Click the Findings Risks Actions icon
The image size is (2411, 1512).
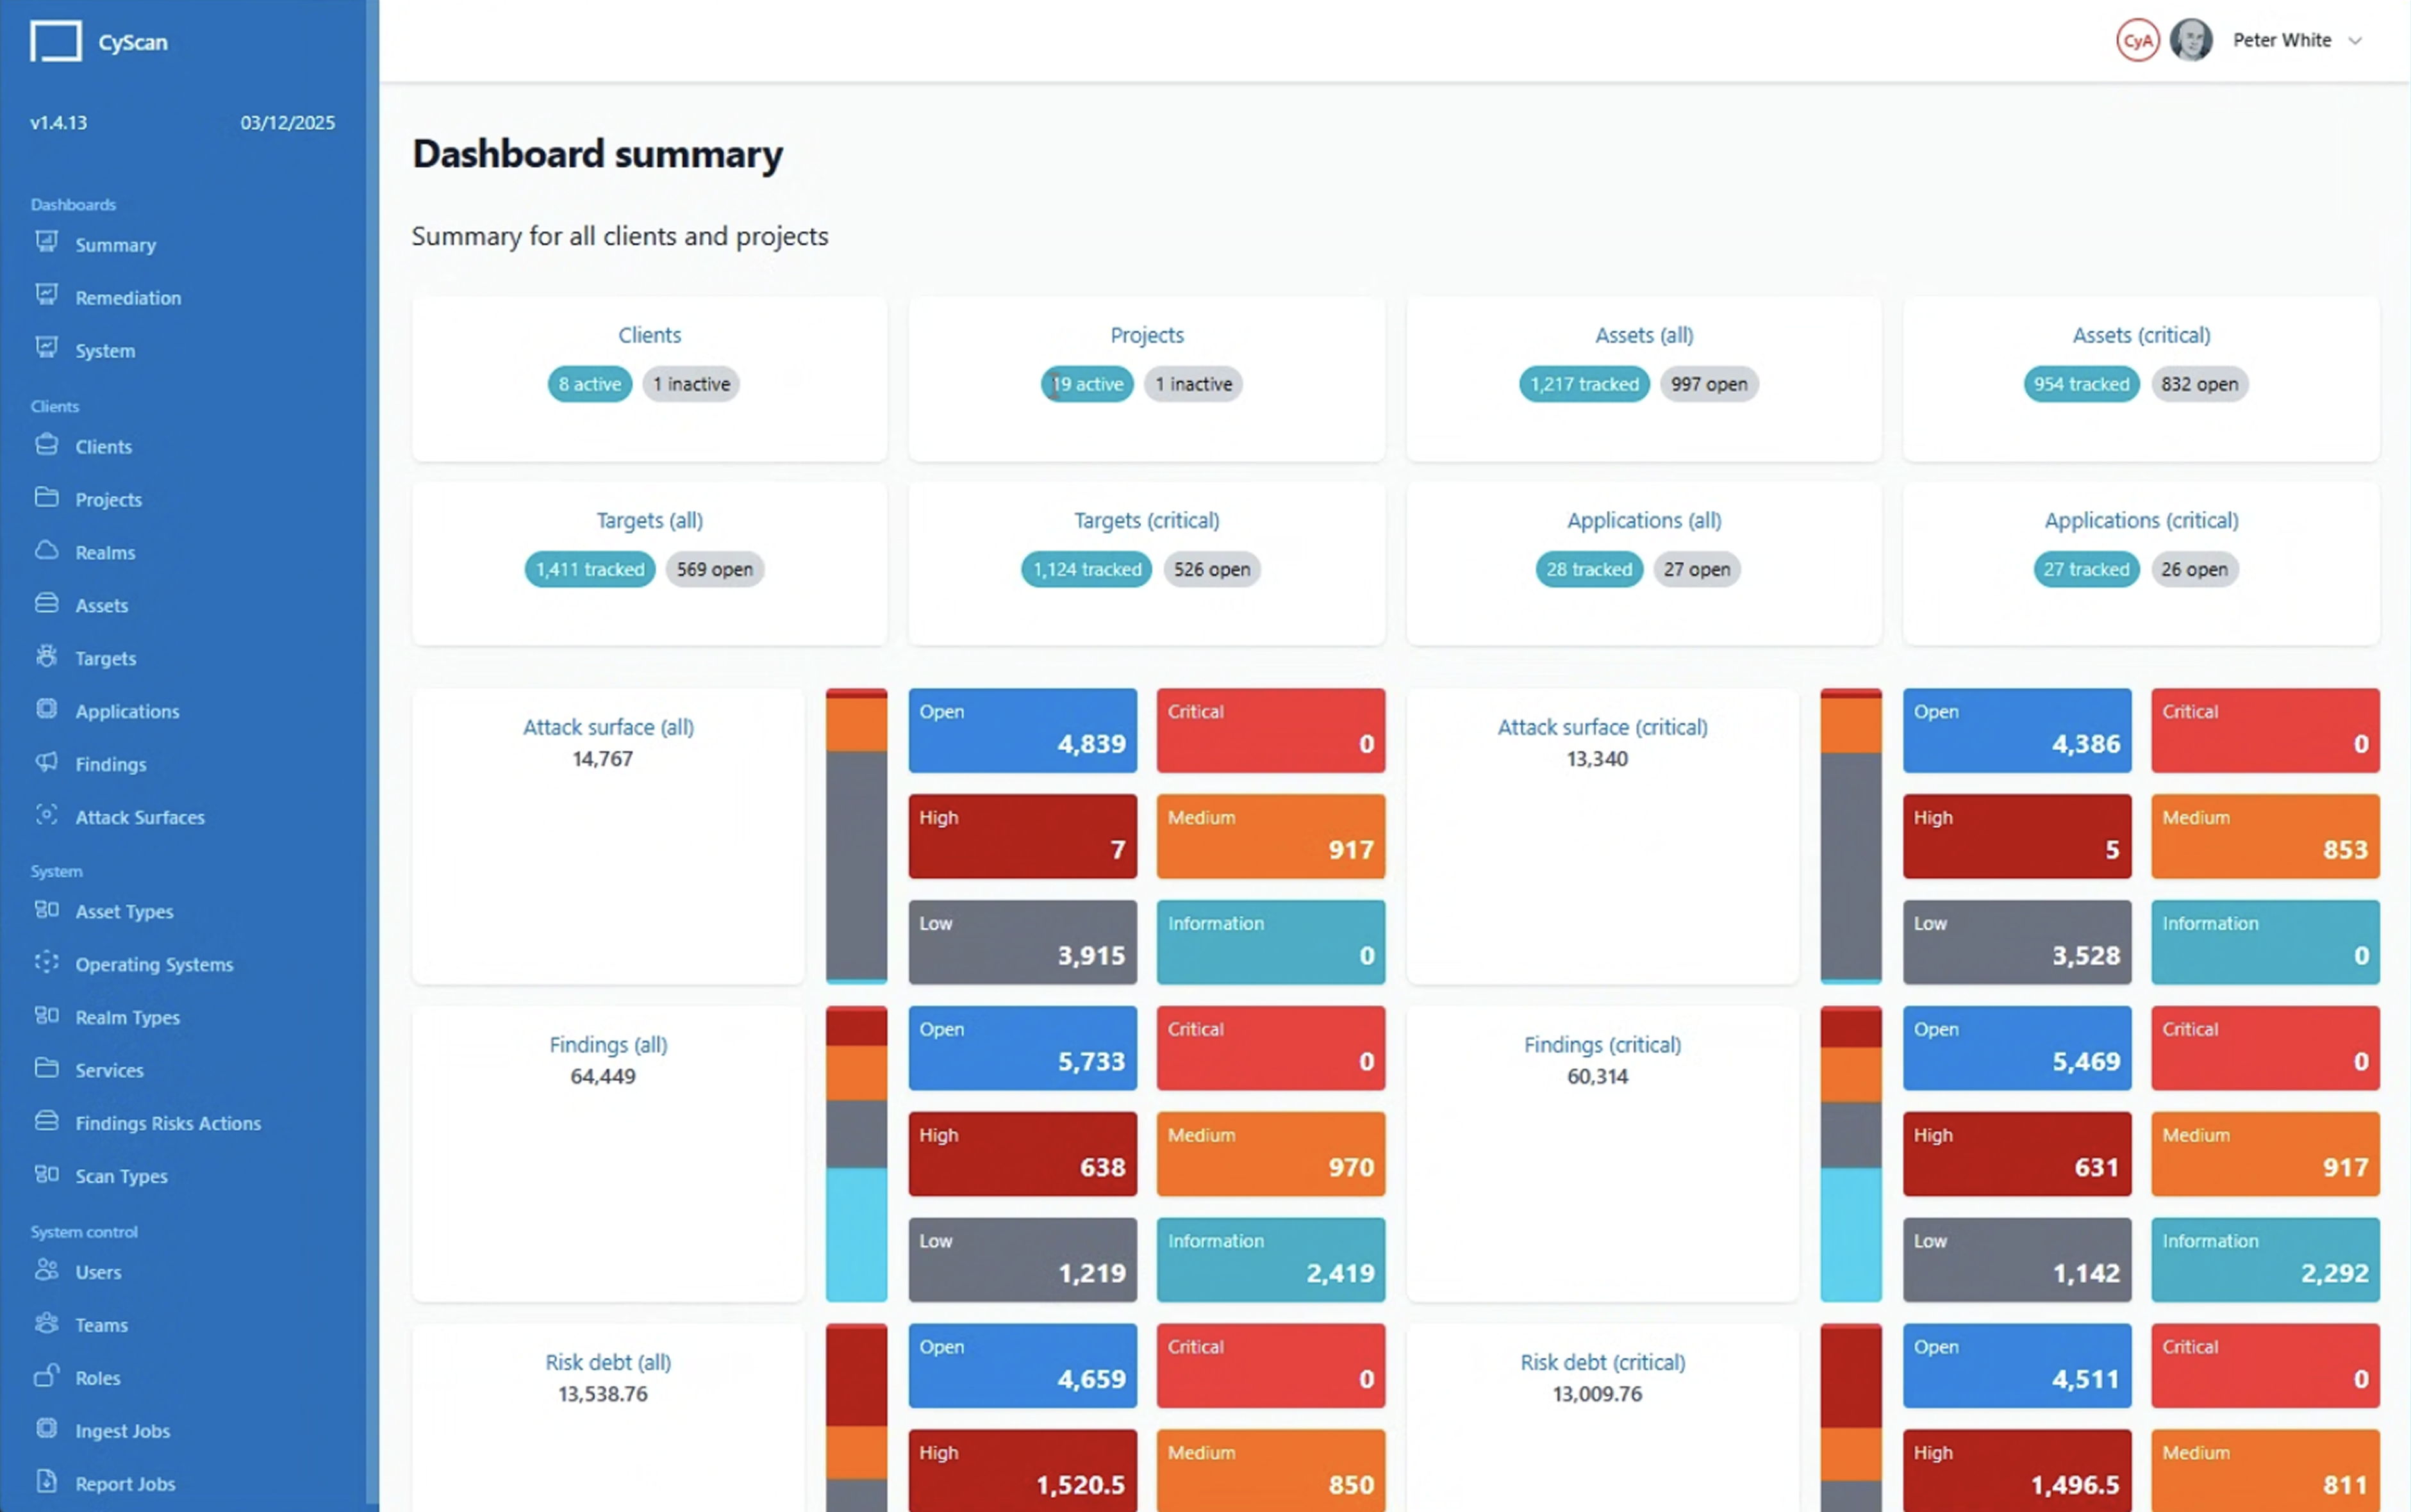(x=46, y=1121)
